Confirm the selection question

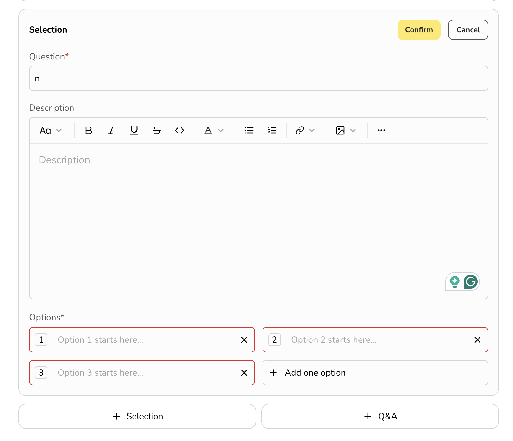point(419,30)
